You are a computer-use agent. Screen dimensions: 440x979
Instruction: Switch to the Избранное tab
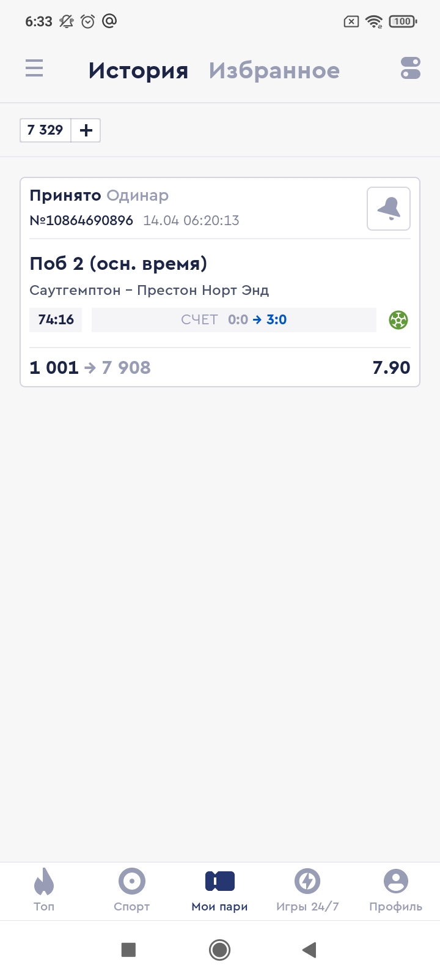tap(274, 71)
